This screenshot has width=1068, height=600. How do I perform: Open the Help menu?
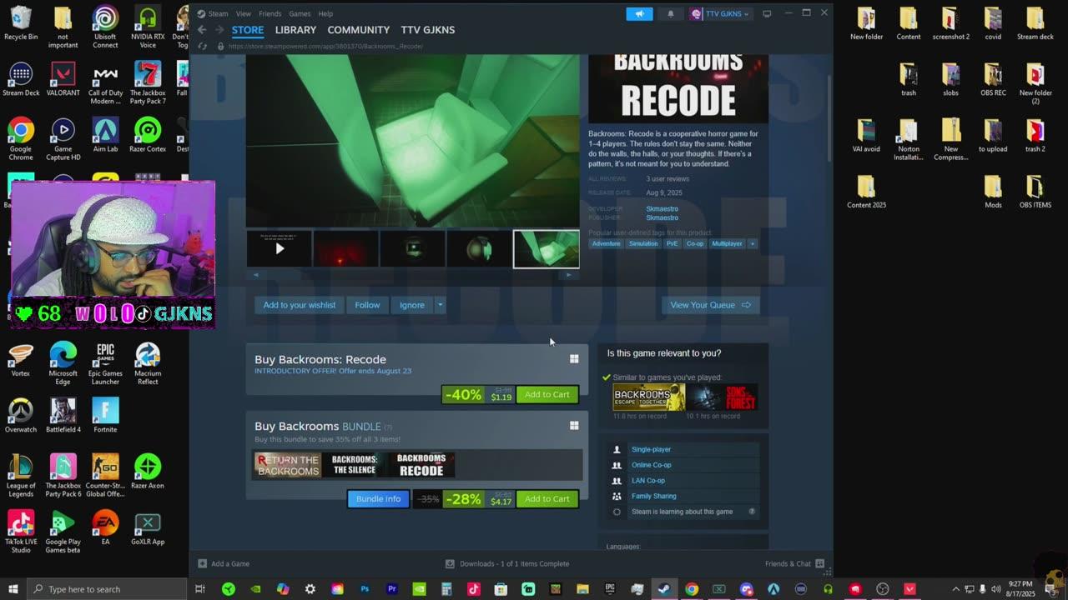pos(325,13)
